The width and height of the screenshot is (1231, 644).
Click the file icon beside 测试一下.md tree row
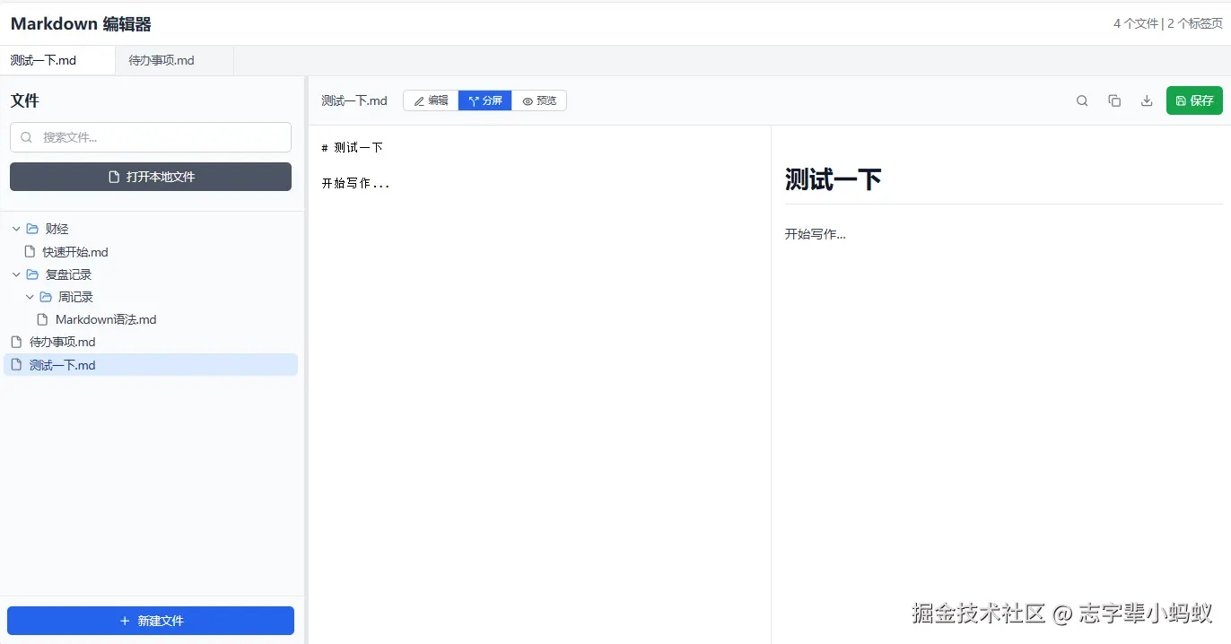[x=15, y=365]
